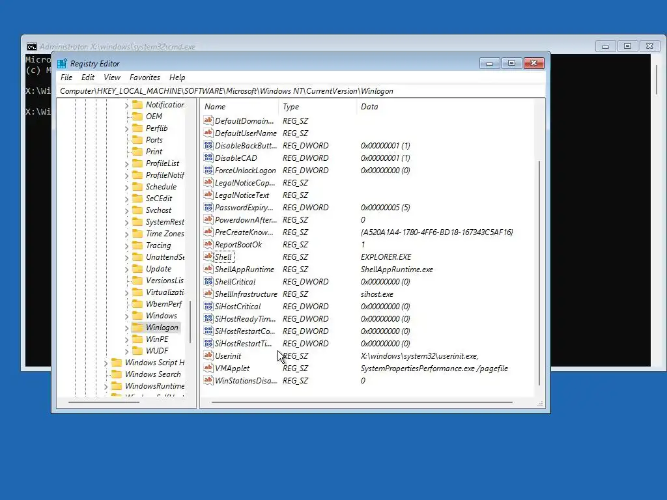
Task: Click the folder icon of the Winlogon key
Action: coord(137,327)
